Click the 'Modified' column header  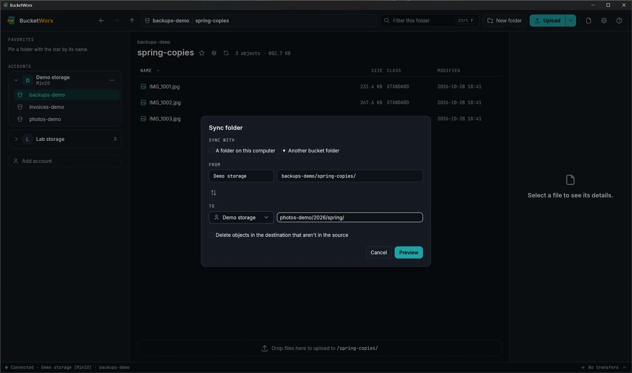449,71
